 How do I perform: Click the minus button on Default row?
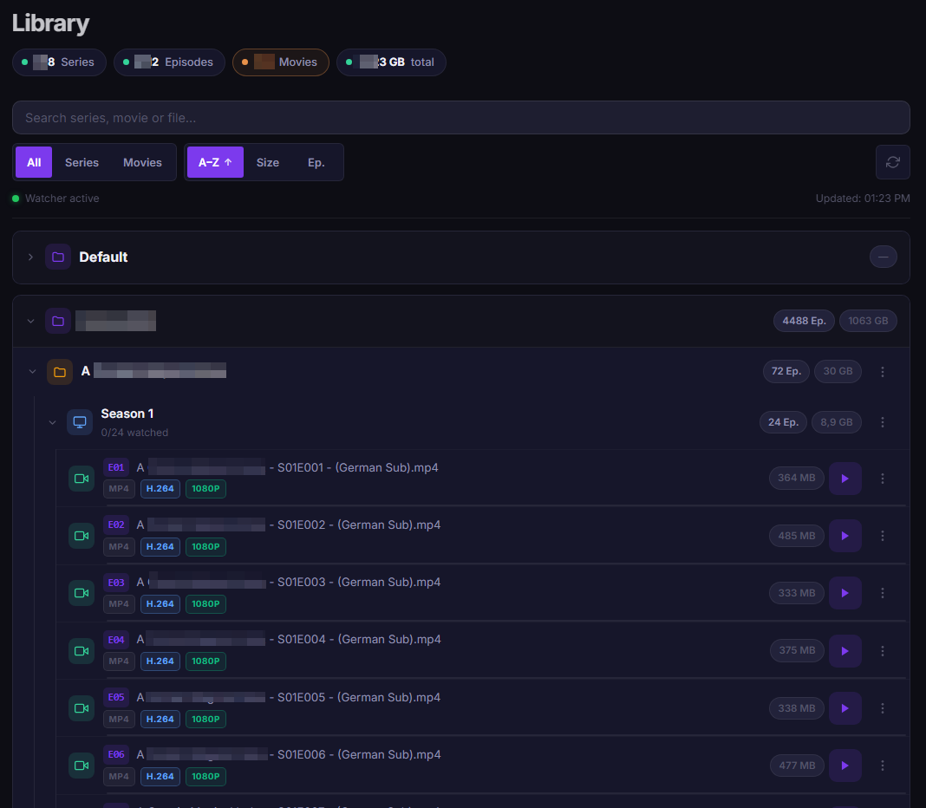tap(883, 257)
